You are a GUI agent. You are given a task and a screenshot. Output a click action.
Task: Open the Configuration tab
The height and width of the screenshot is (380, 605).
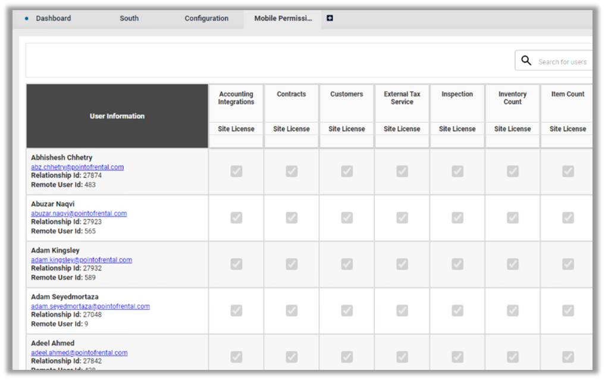(206, 18)
